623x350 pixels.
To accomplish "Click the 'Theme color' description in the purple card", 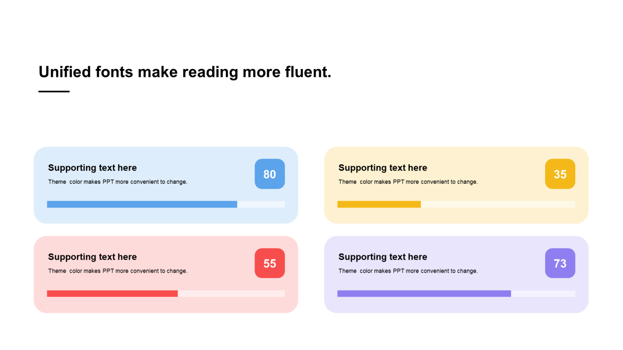I will (408, 271).
